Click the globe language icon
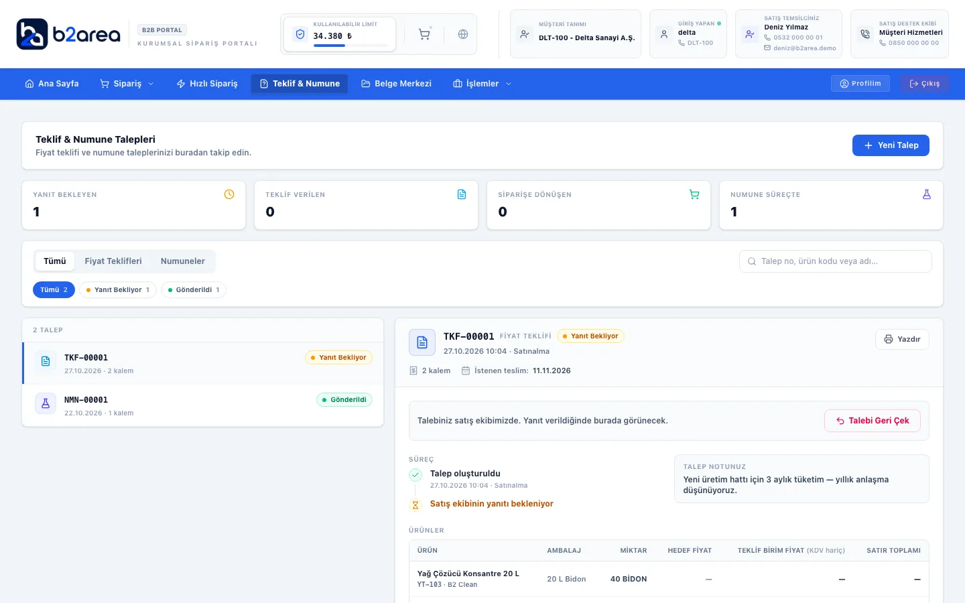965x603 pixels. 463,34
